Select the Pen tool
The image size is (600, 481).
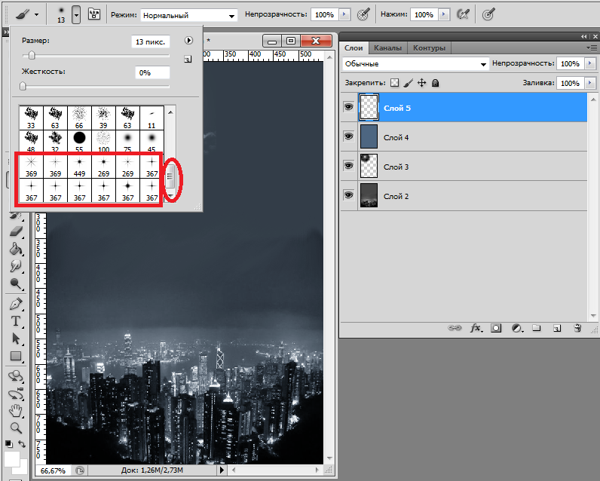tap(16, 304)
